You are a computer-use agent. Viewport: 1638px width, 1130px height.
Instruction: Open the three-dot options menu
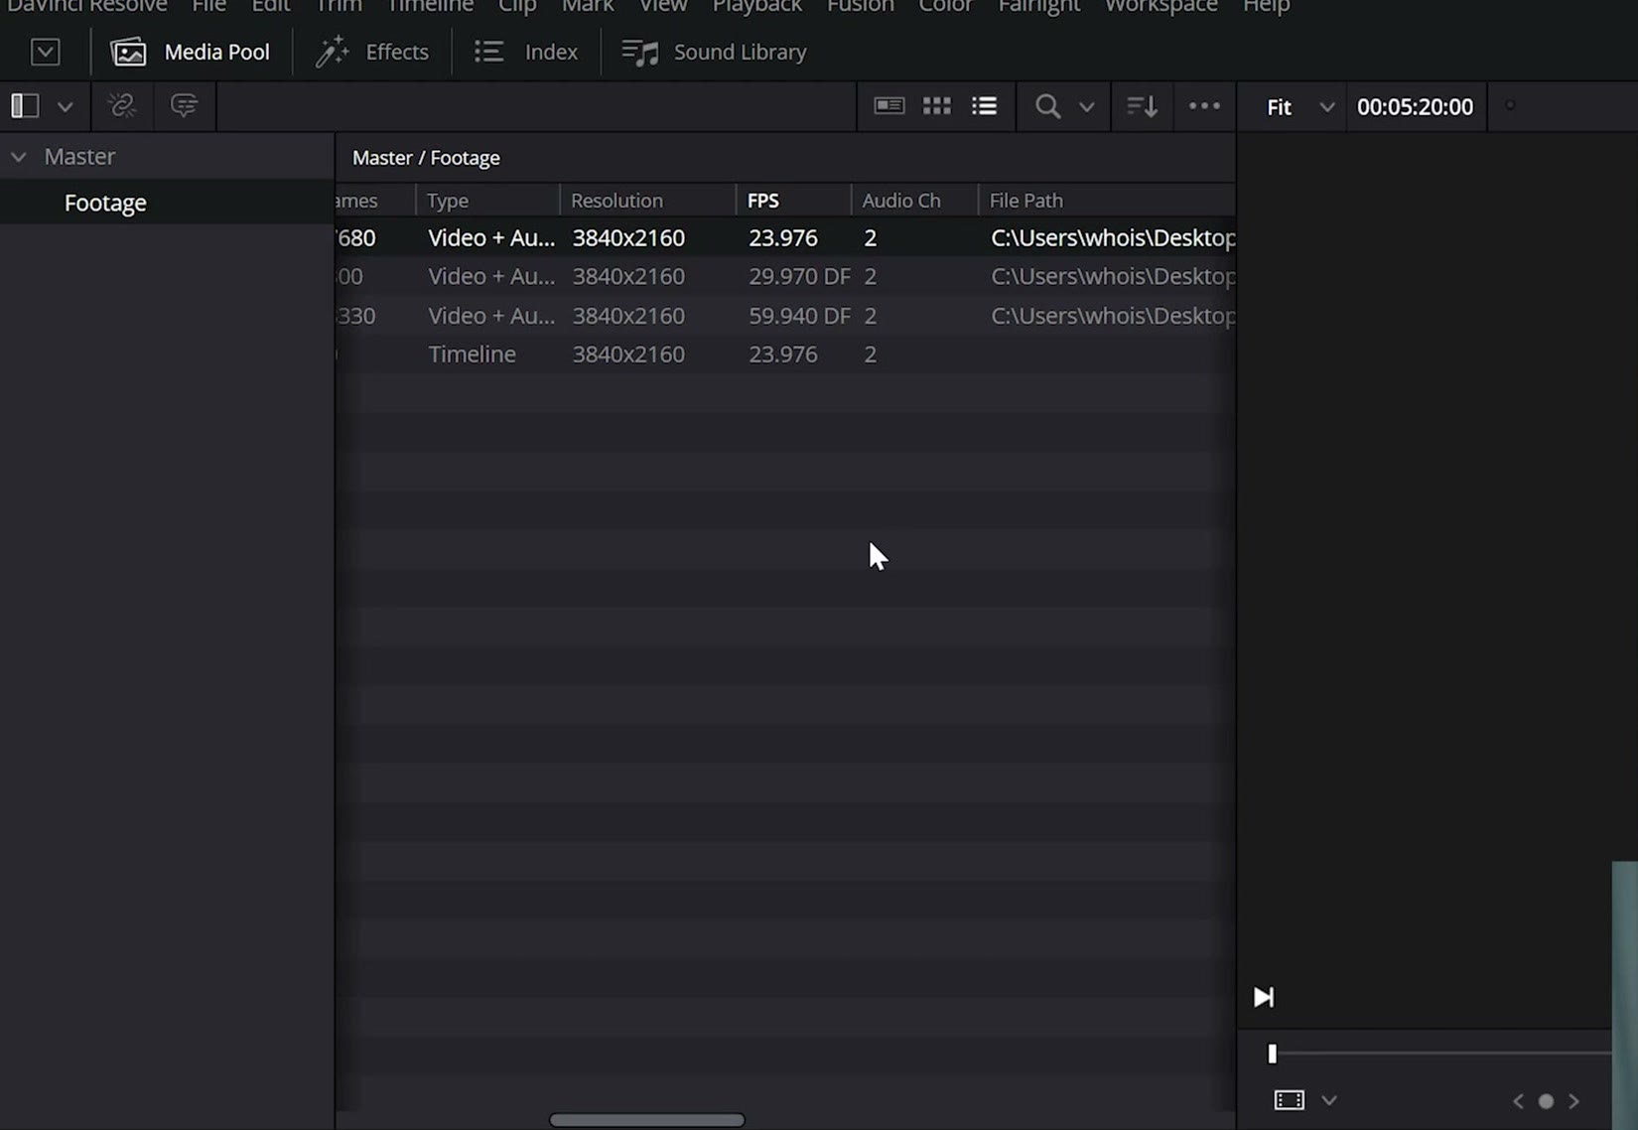coord(1204,105)
